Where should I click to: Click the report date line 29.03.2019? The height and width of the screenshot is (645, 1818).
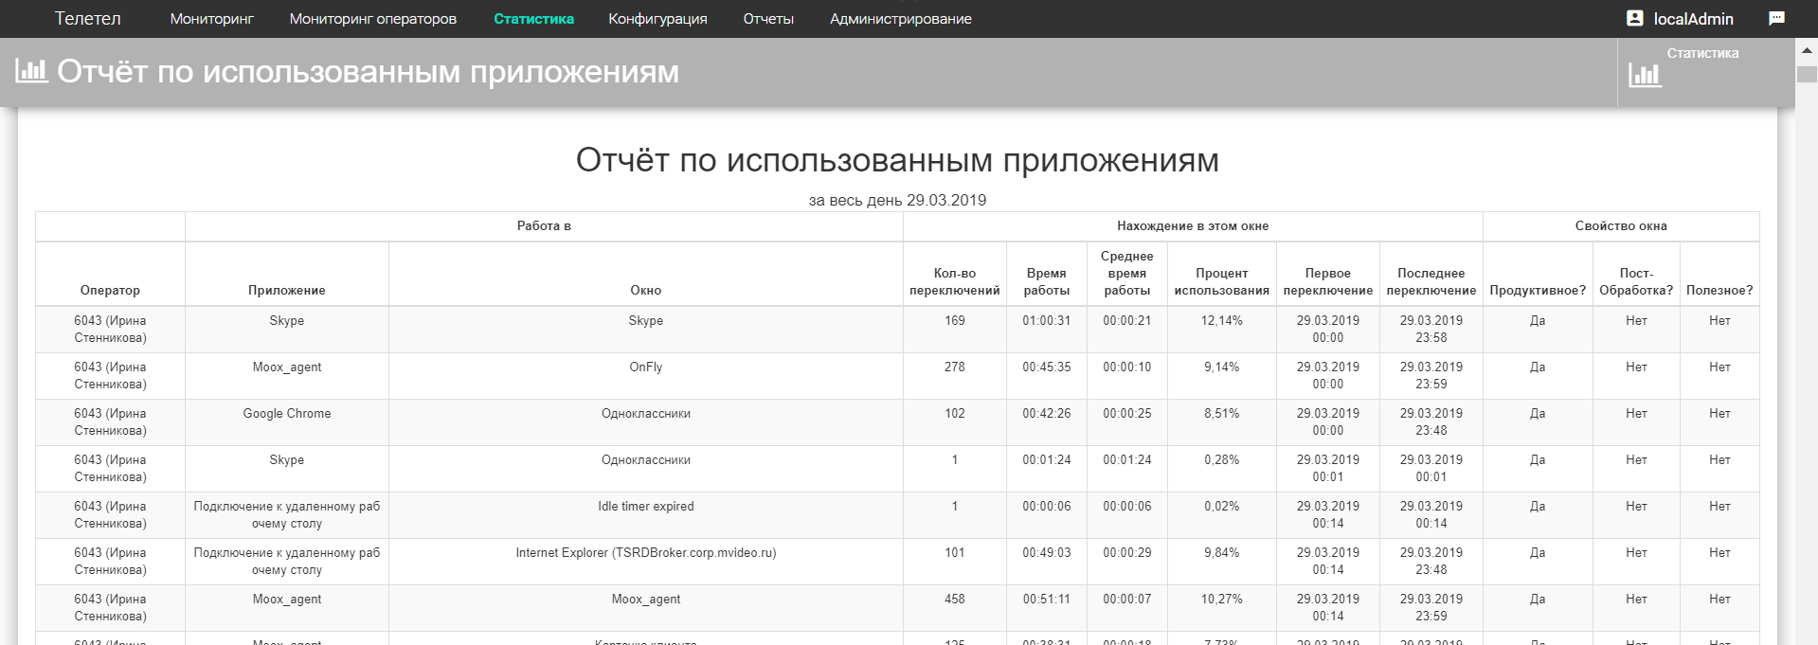coord(897,200)
